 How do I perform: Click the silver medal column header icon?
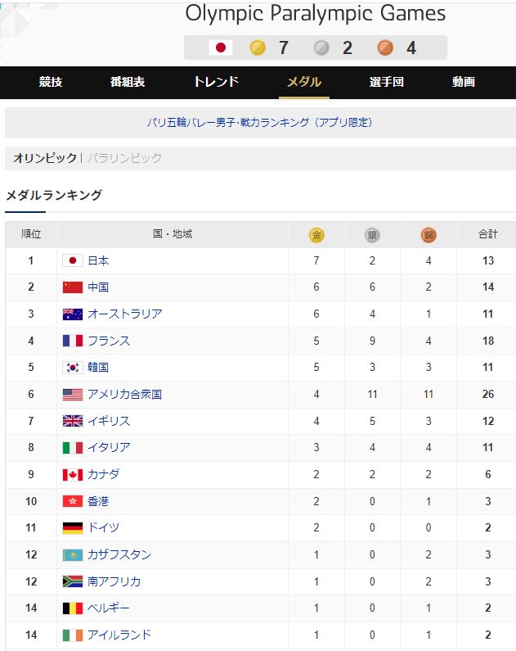[372, 235]
